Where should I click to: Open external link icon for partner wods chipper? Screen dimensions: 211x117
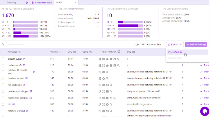tap(31, 91)
